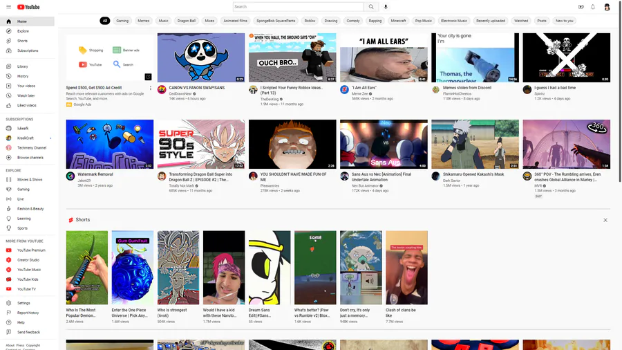Open Creator Studio link
Image resolution: width=622 pixels, height=350 pixels.
click(x=28, y=260)
